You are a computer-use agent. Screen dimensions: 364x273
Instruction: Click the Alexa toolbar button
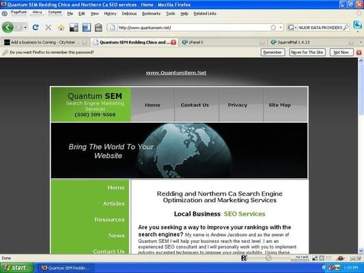pyautogui.click(x=37, y=13)
